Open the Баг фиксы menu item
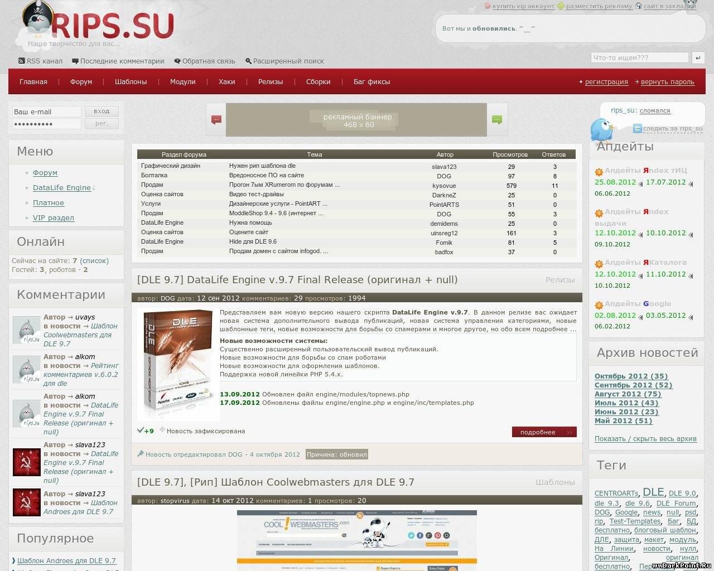 click(372, 81)
